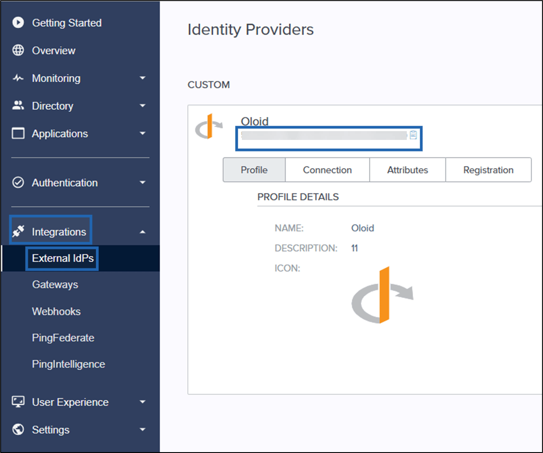The height and width of the screenshot is (453, 543).
Task: Click the DESCRIPTION value 11
Action: (354, 248)
